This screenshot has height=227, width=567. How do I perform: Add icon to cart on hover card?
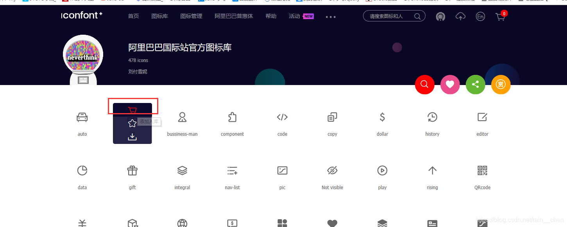pos(132,110)
